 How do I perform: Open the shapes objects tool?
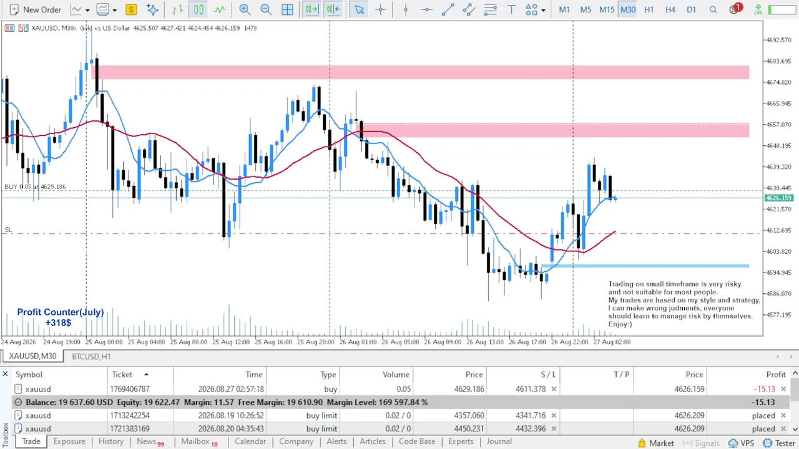coord(531,9)
